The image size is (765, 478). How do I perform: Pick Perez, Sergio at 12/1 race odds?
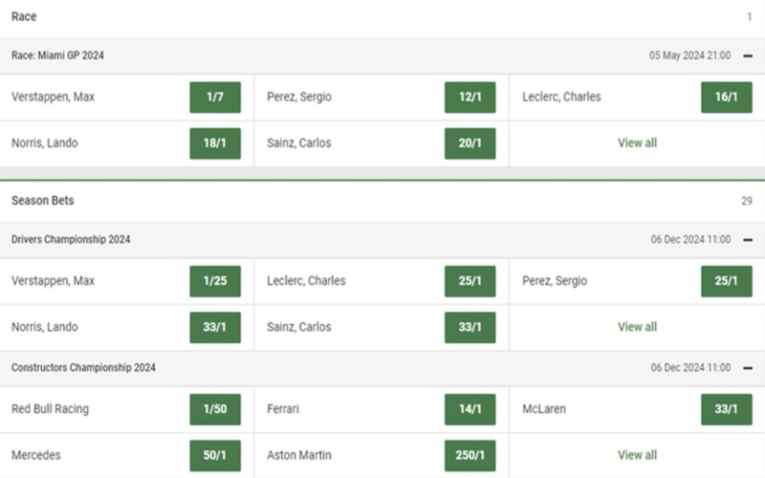[470, 98]
